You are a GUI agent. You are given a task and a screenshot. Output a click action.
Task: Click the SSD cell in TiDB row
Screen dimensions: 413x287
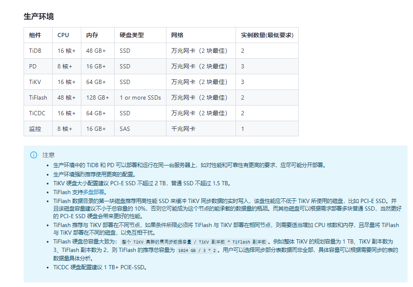tap(140, 51)
